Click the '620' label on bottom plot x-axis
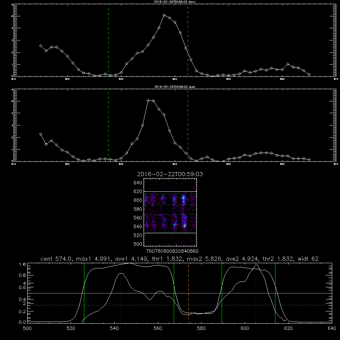This screenshot has height=340, width=340. [288, 328]
